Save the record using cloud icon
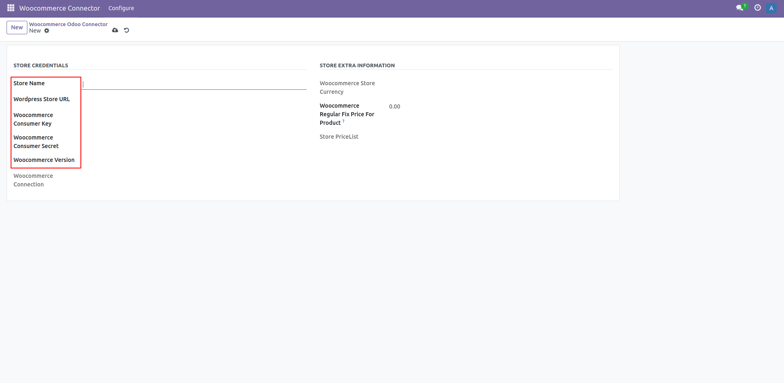 click(x=115, y=30)
